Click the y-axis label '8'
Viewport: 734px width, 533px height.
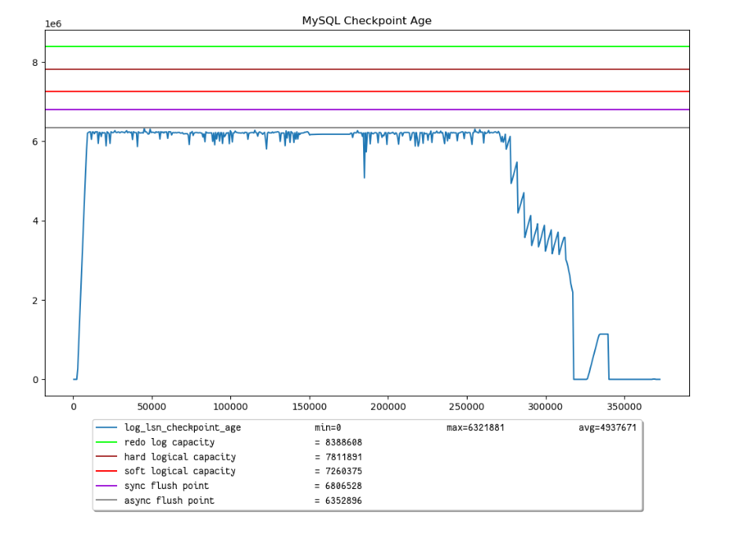pyautogui.click(x=35, y=62)
